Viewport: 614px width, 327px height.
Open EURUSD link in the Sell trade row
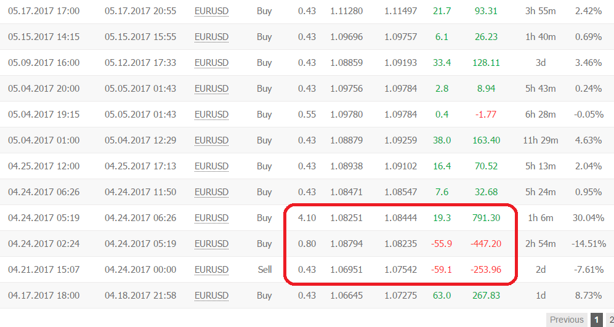coord(211,270)
